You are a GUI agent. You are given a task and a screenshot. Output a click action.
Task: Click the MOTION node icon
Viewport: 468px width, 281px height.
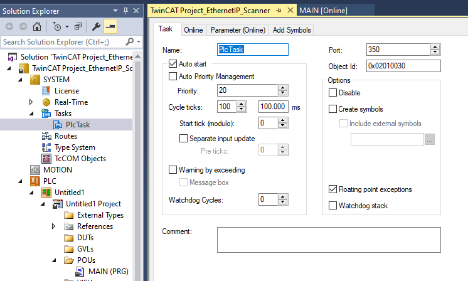tap(35, 170)
